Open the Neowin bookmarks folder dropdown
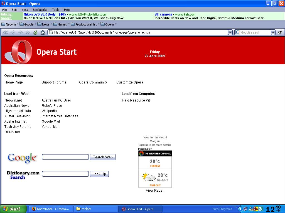This screenshot has height=213, width=285. pos(10,24)
